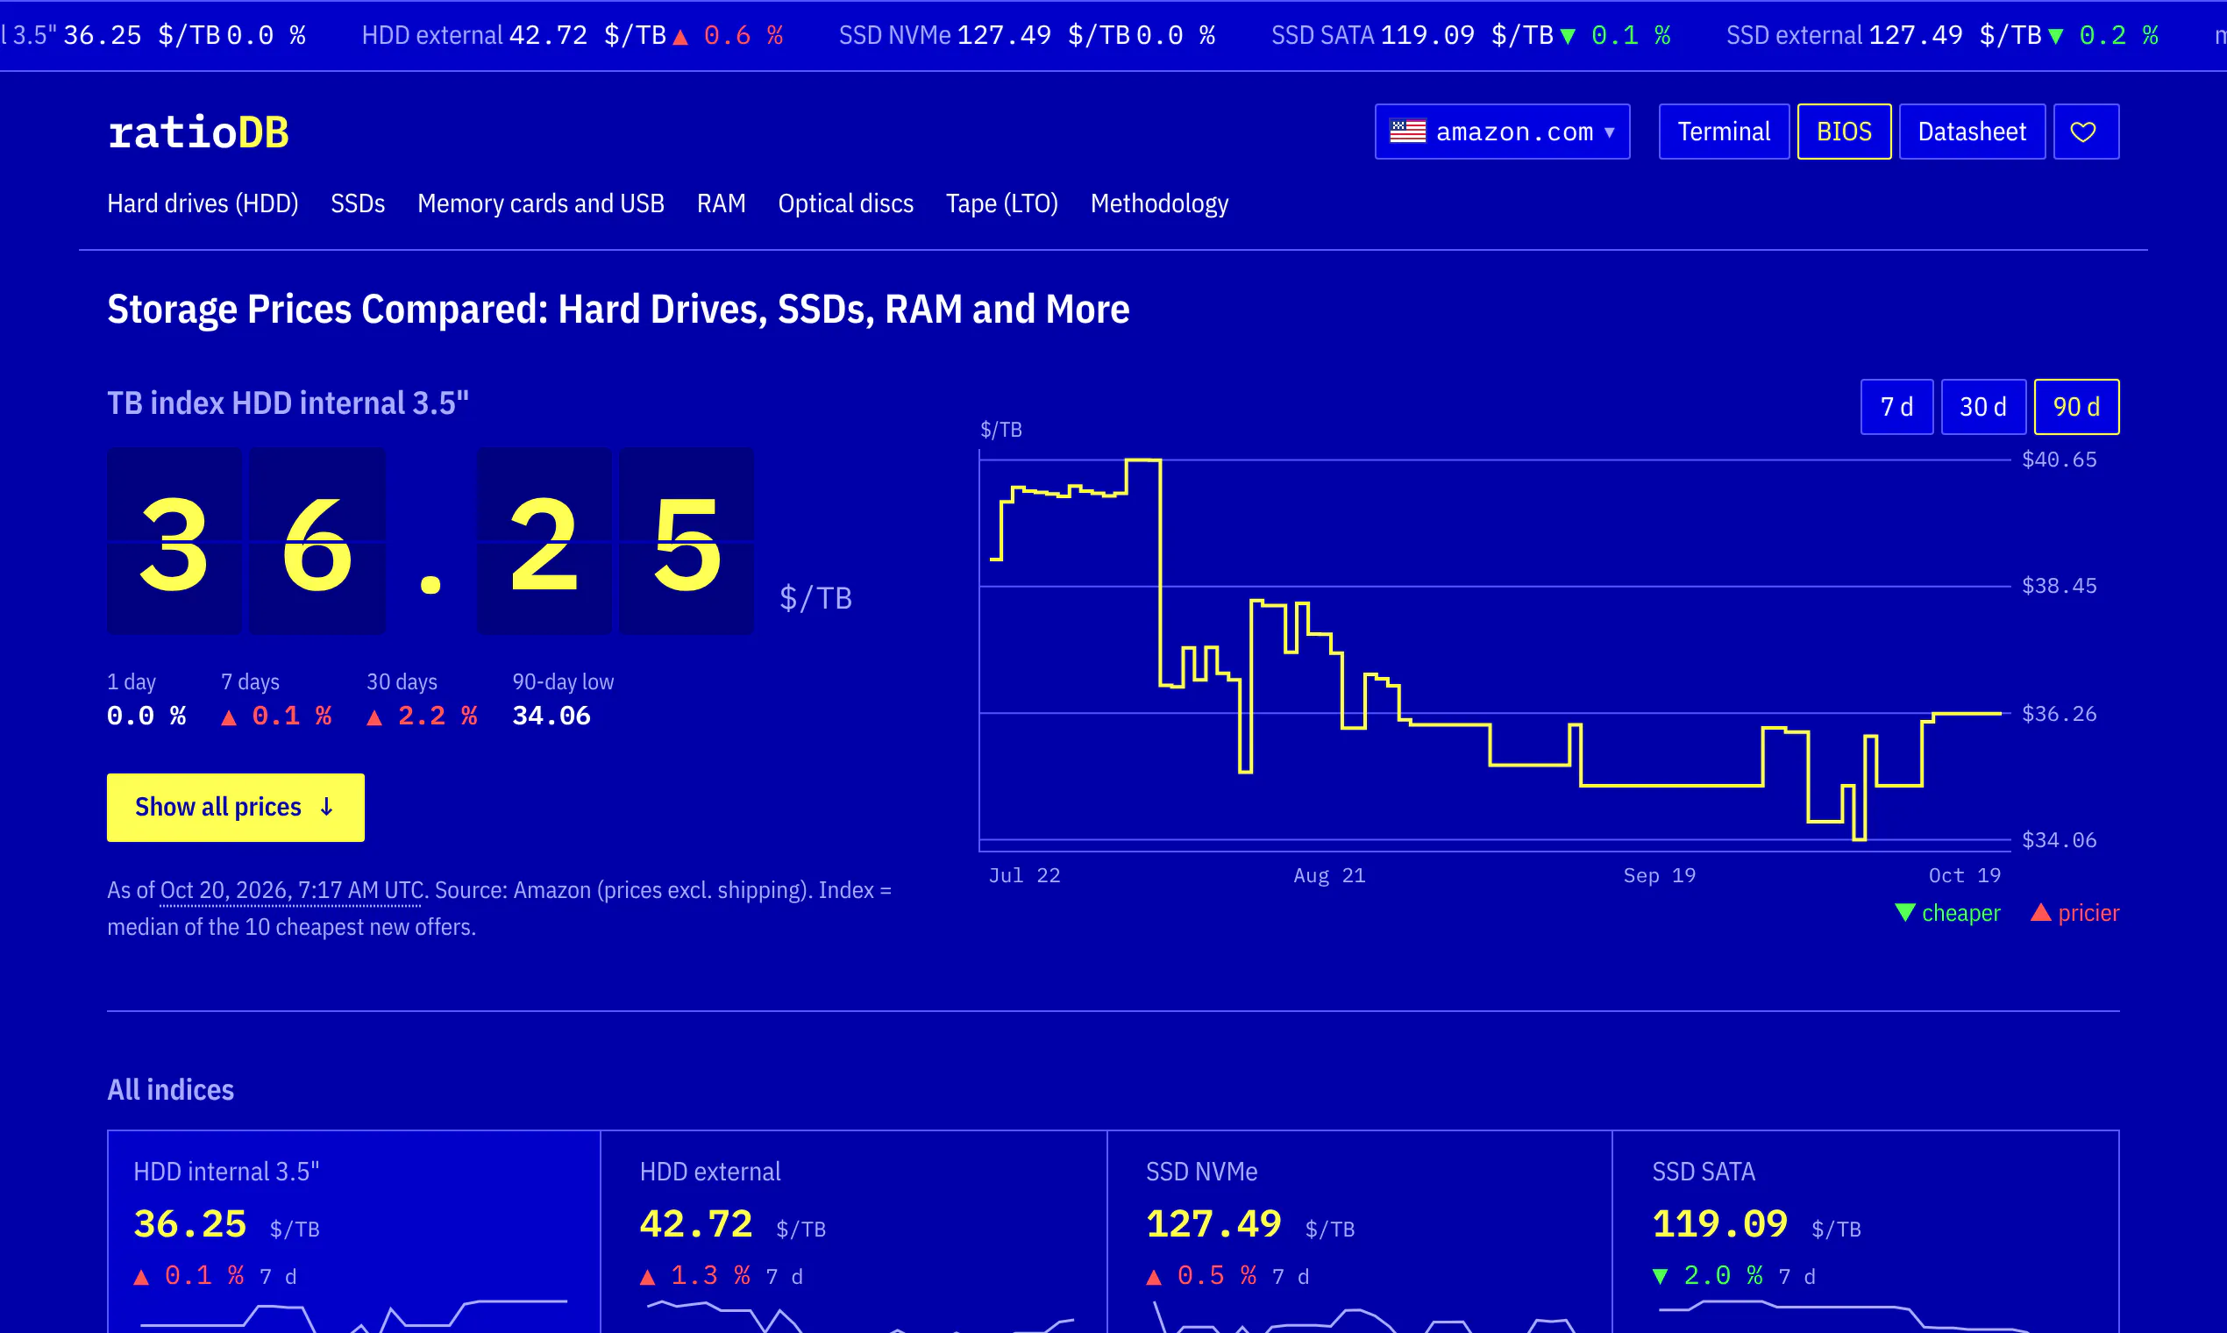The height and width of the screenshot is (1333, 2227).
Task: Open the Tape (LTO) category
Action: tap(1002, 204)
